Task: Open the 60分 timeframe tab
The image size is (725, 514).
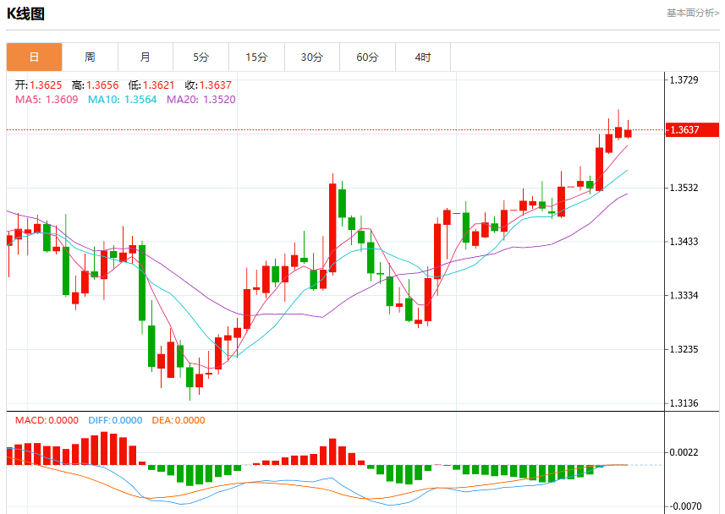Action: (368, 57)
